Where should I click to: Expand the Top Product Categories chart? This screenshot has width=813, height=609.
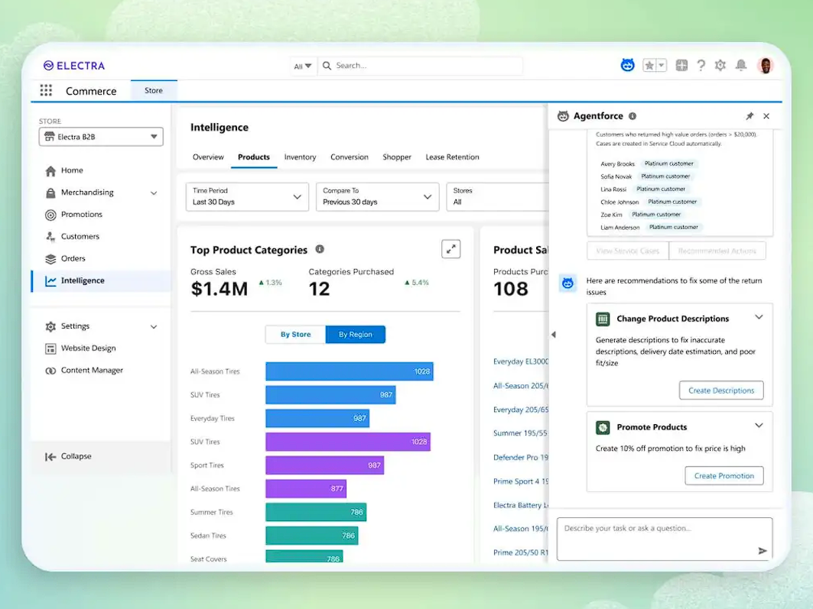[450, 249]
